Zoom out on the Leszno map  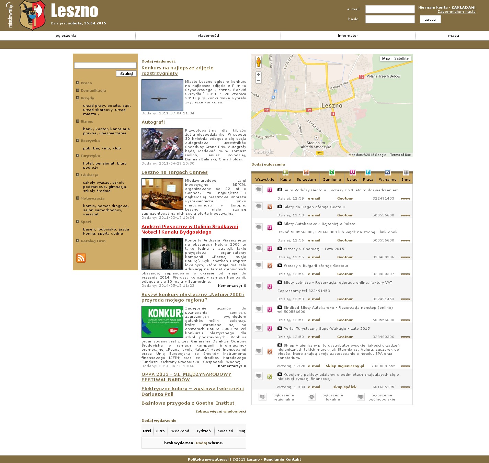coord(259,81)
